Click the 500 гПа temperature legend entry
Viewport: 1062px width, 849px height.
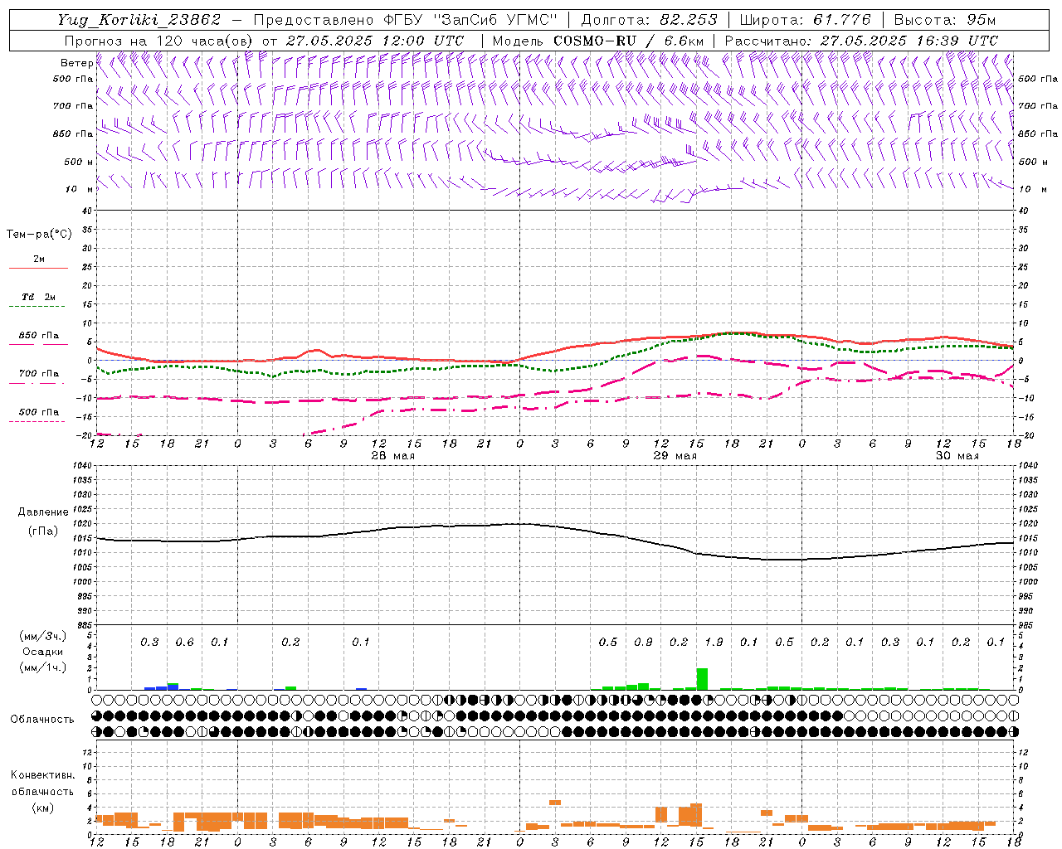(x=38, y=412)
